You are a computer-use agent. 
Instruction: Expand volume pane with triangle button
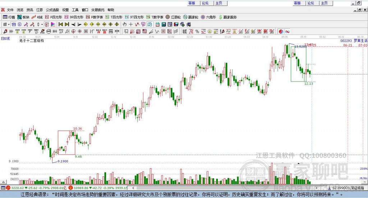click(3, 182)
